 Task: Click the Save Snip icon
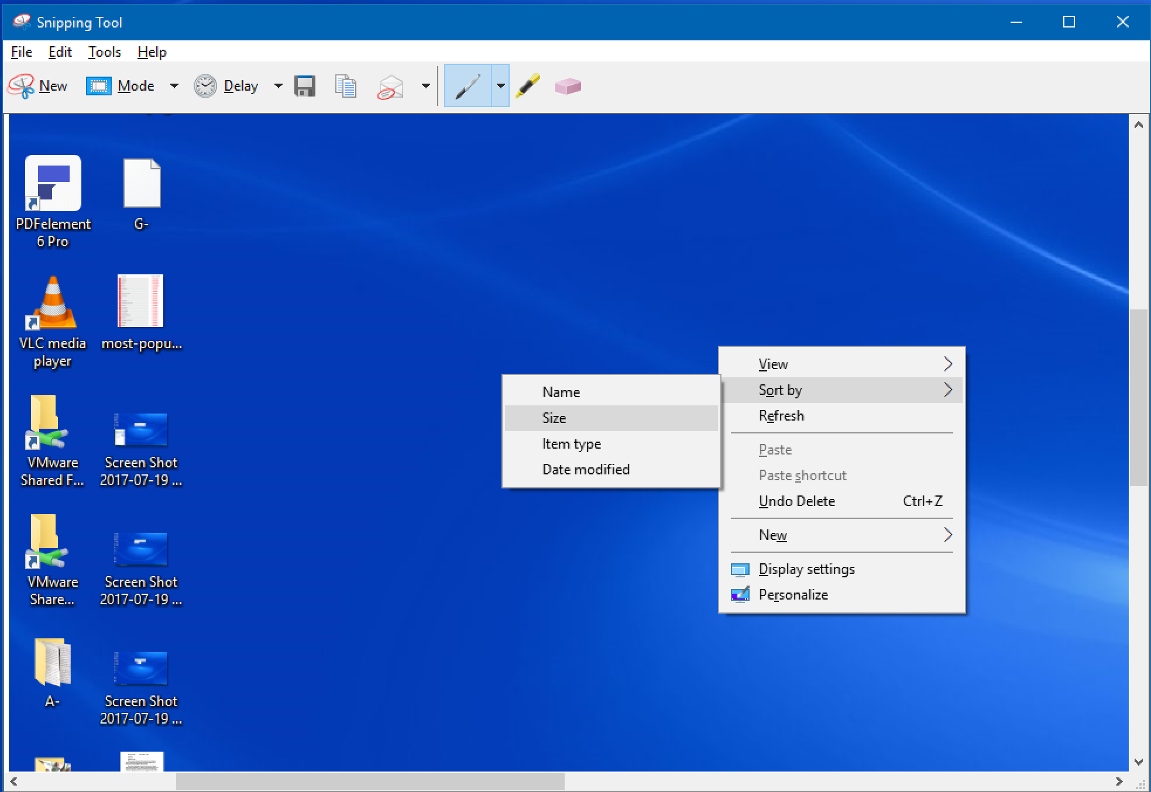[305, 85]
